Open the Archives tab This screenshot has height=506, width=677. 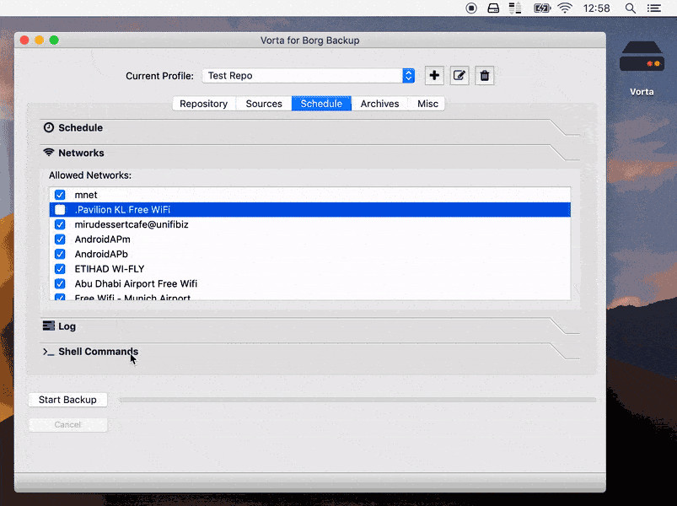coord(379,104)
